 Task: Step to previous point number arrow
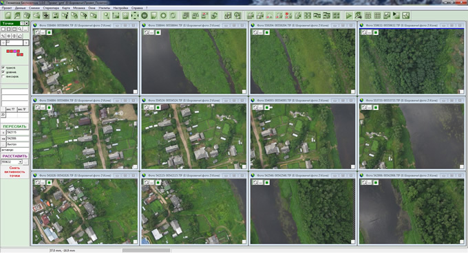point(3,43)
